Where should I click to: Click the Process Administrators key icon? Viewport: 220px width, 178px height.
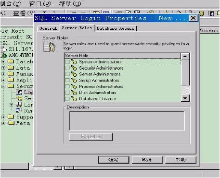(74, 86)
